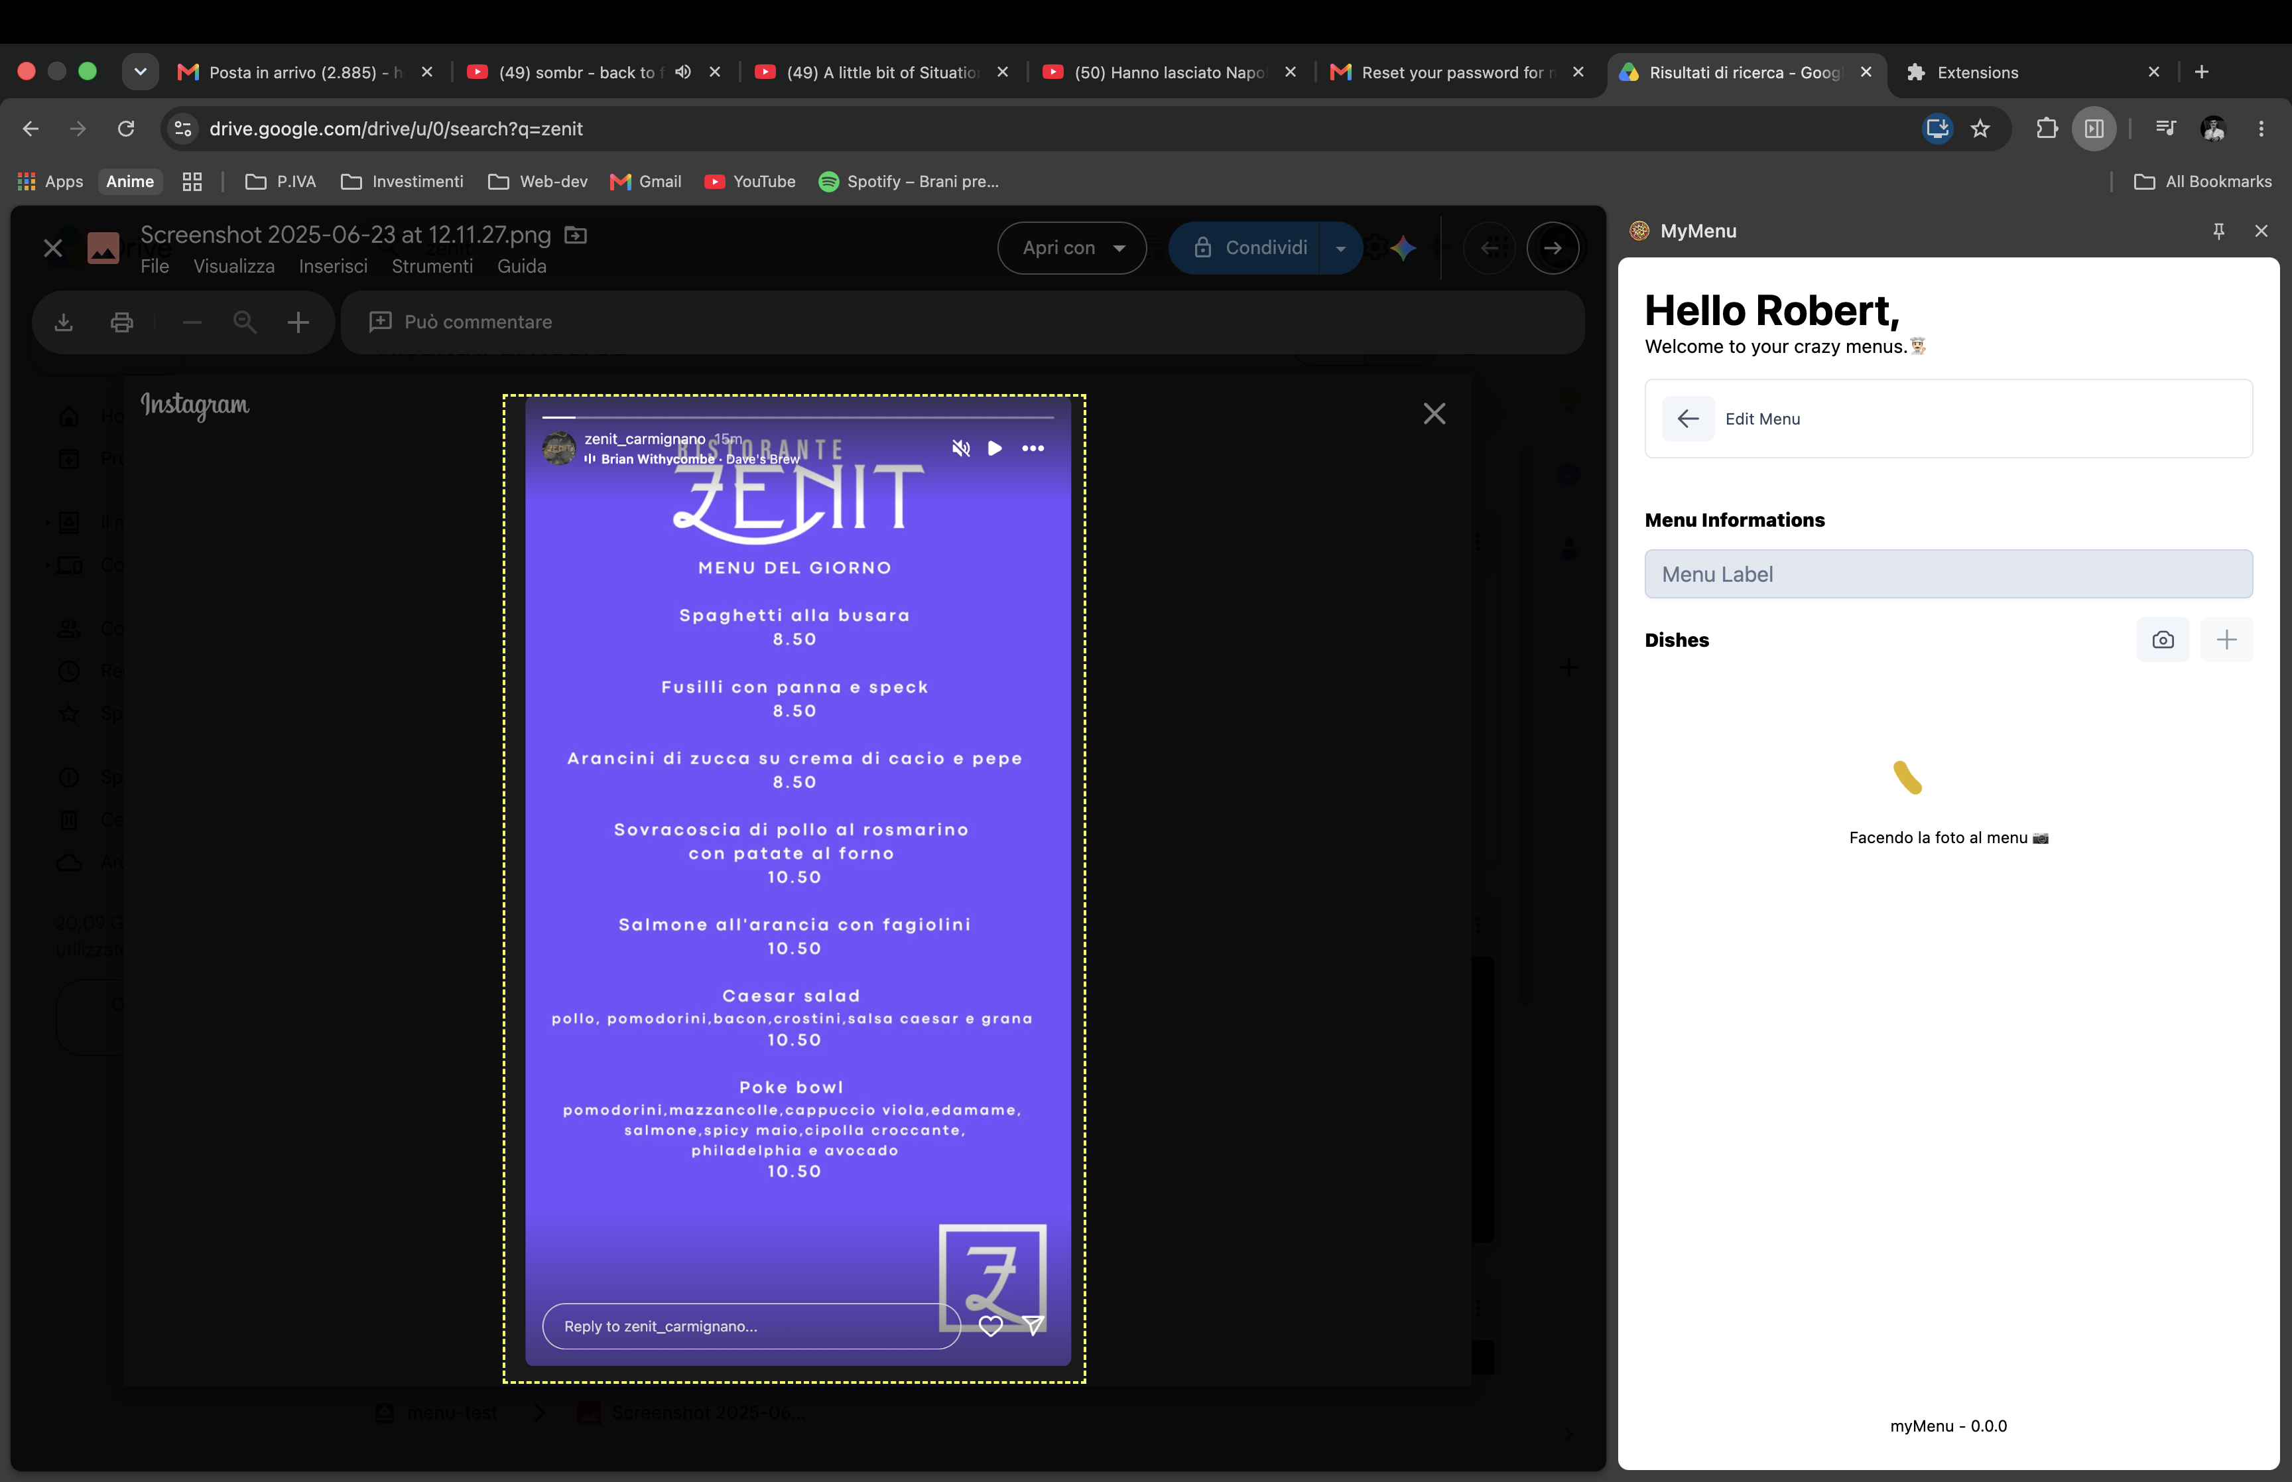Close the MyMenu side panel
2292x1482 pixels.
point(2260,231)
